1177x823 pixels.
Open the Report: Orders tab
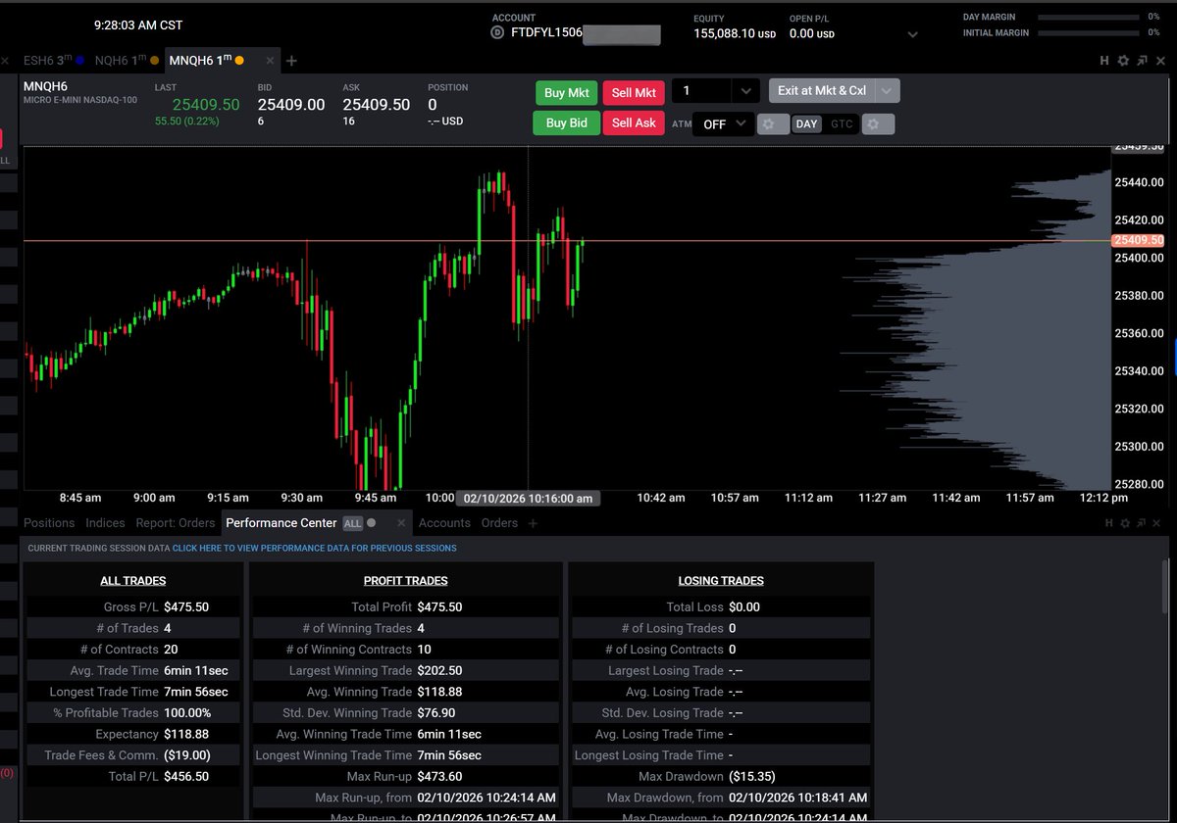176,523
